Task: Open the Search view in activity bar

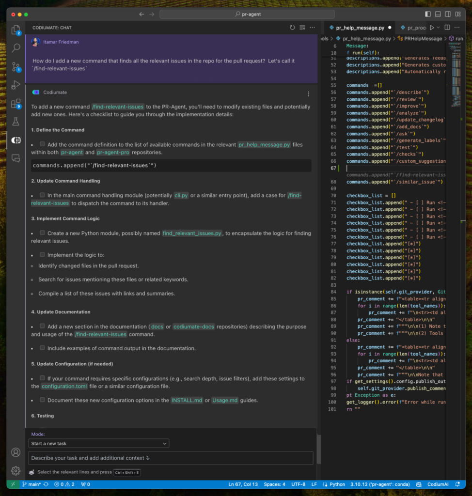Action: coord(16,48)
